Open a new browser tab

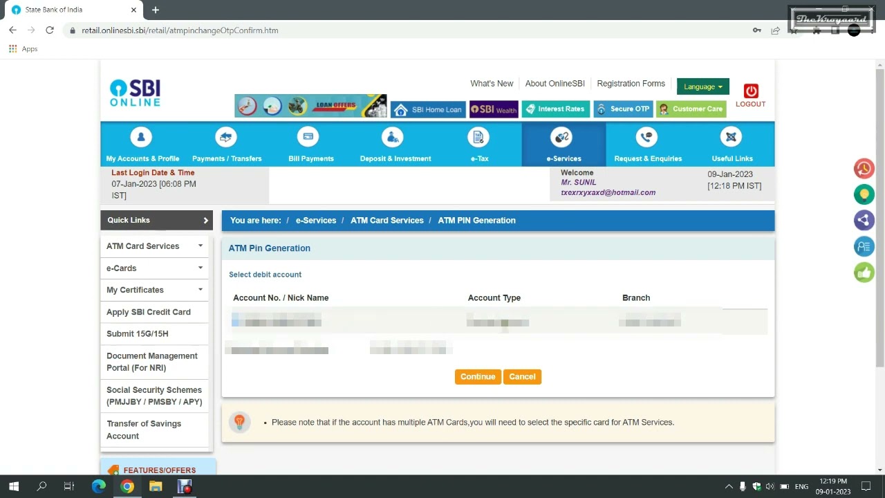pos(156,10)
